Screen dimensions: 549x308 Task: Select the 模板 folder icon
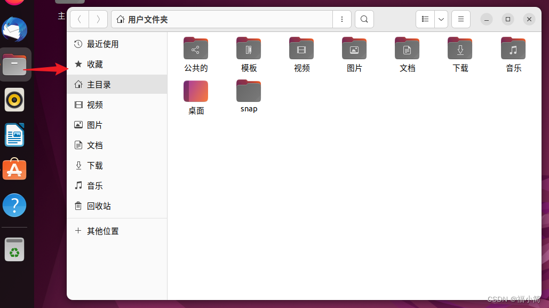coord(249,48)
